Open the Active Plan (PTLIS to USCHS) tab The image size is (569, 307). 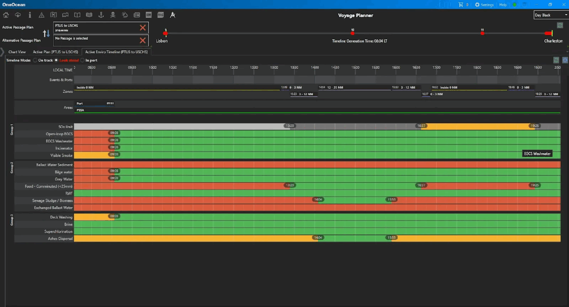[56, 52]
